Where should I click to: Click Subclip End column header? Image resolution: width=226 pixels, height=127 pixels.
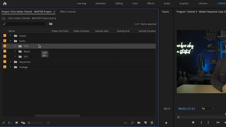(123, 31)
